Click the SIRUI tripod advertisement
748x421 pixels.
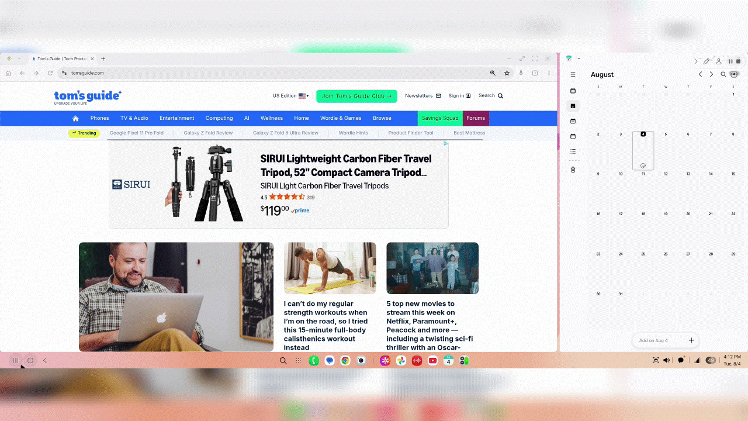tap(279, 184)
